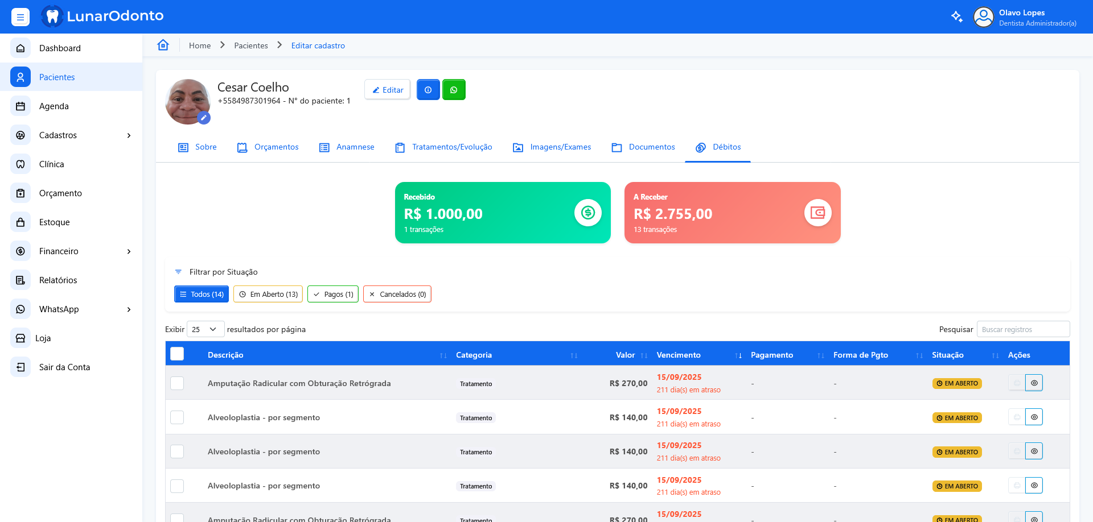Open Estoque from the sidebar

(55, 222)
